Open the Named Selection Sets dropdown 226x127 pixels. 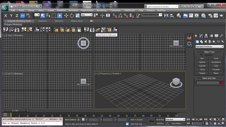(x=152, y=15)
